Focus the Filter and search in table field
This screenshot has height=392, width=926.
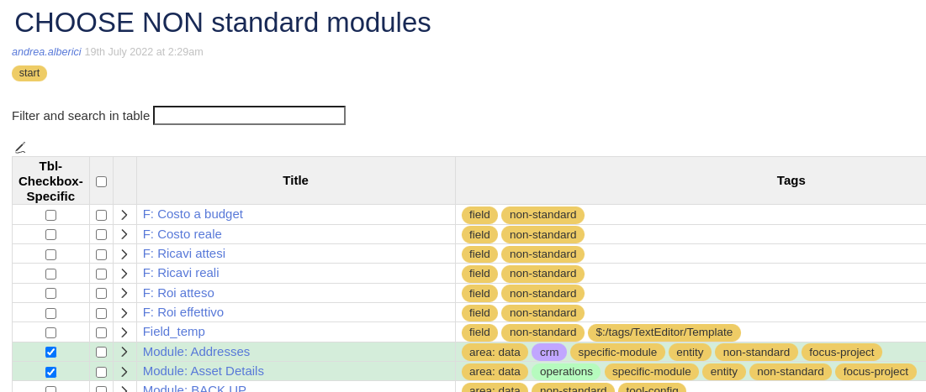(249, 116)
